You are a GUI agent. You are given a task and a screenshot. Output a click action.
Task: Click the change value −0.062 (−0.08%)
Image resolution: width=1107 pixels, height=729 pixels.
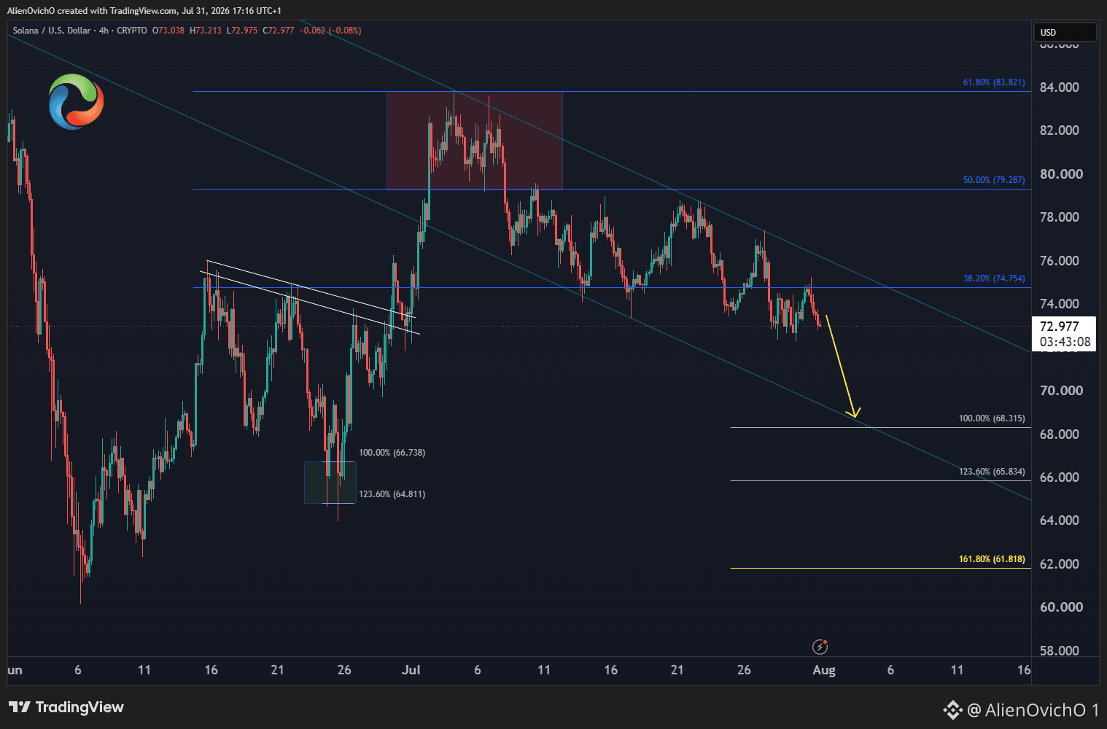click(330, 31)
